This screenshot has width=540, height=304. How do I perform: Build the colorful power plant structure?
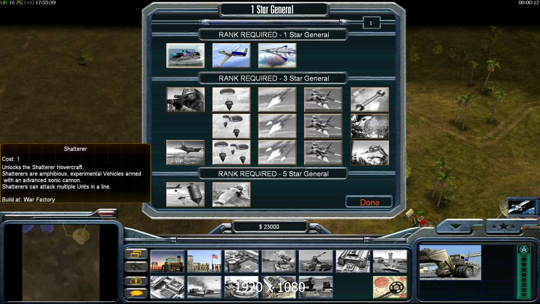(x=167, y=261)
